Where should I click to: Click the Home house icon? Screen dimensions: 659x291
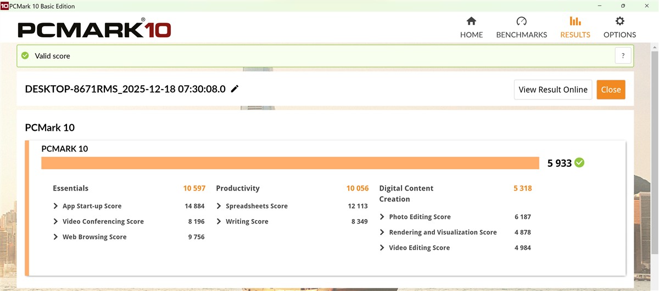point(471,21)
